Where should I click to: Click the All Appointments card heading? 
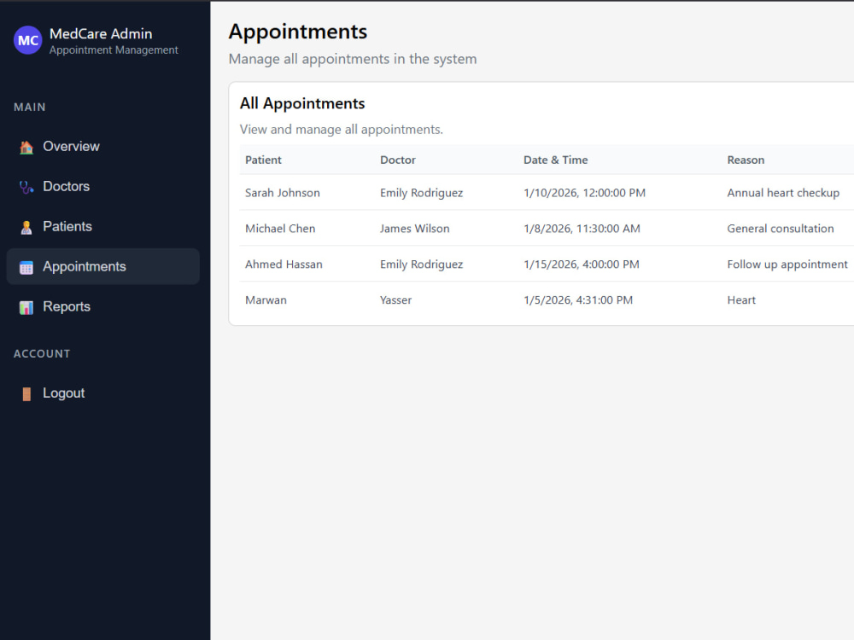coord(302,103)
